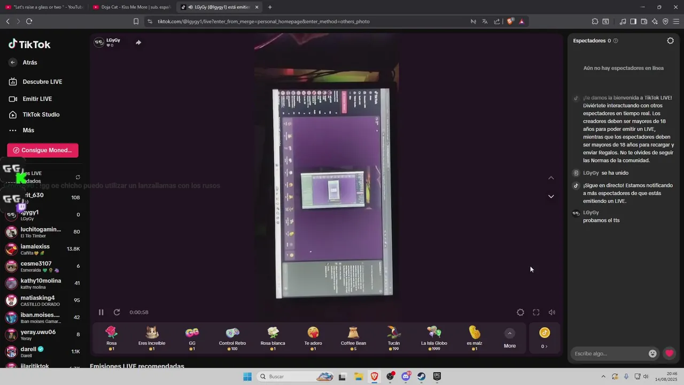Go back with the Atrás arrow
The width and height of the screenshot is (684, 385).
tap(13, 63)
